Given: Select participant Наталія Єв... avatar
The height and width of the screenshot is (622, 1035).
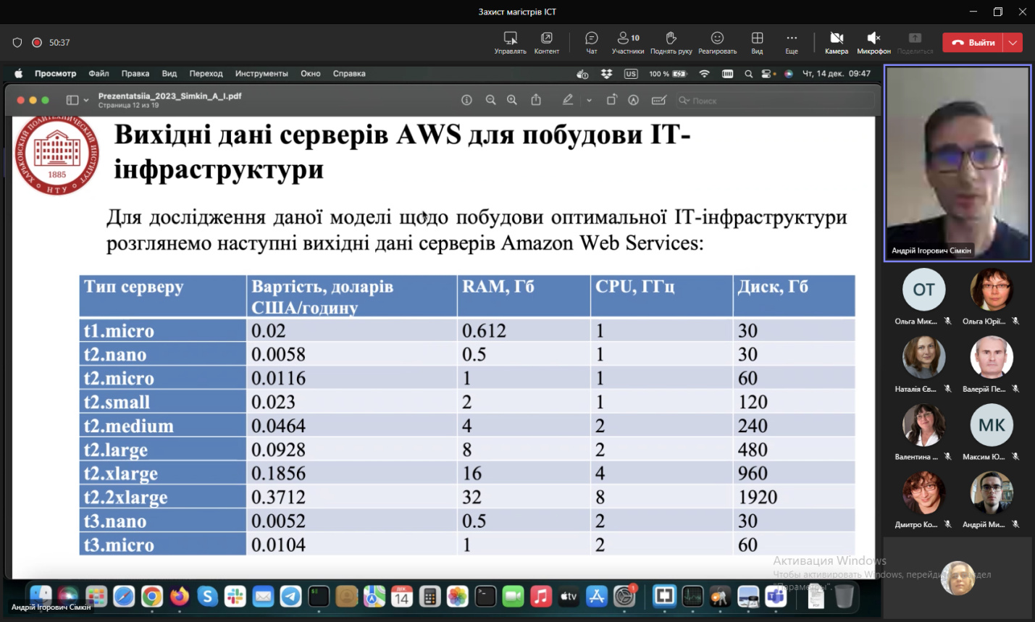Looking at the screenshot, I should (923, 357).
